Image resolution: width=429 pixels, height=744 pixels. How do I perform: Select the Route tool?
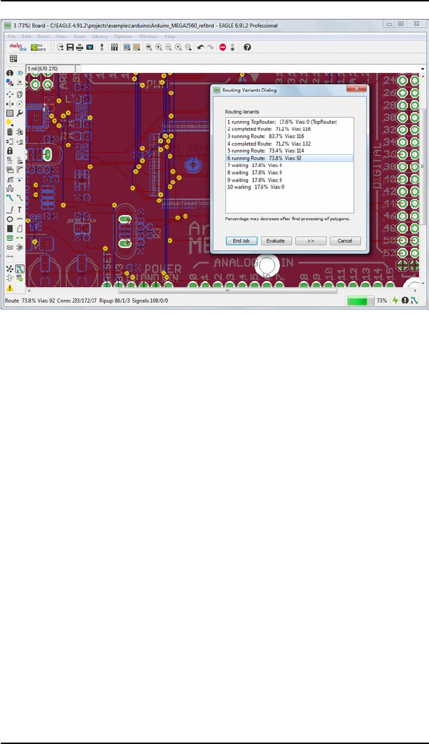coord(10,198)
